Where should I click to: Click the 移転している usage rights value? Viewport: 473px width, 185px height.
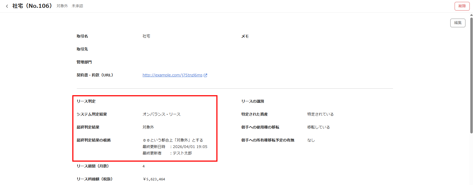pos(318,127)
